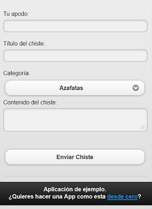Image resolution: width=152 pixels, height=209 pixels.
Task: Open the desde cero link
Action: [x=122, y=196]
